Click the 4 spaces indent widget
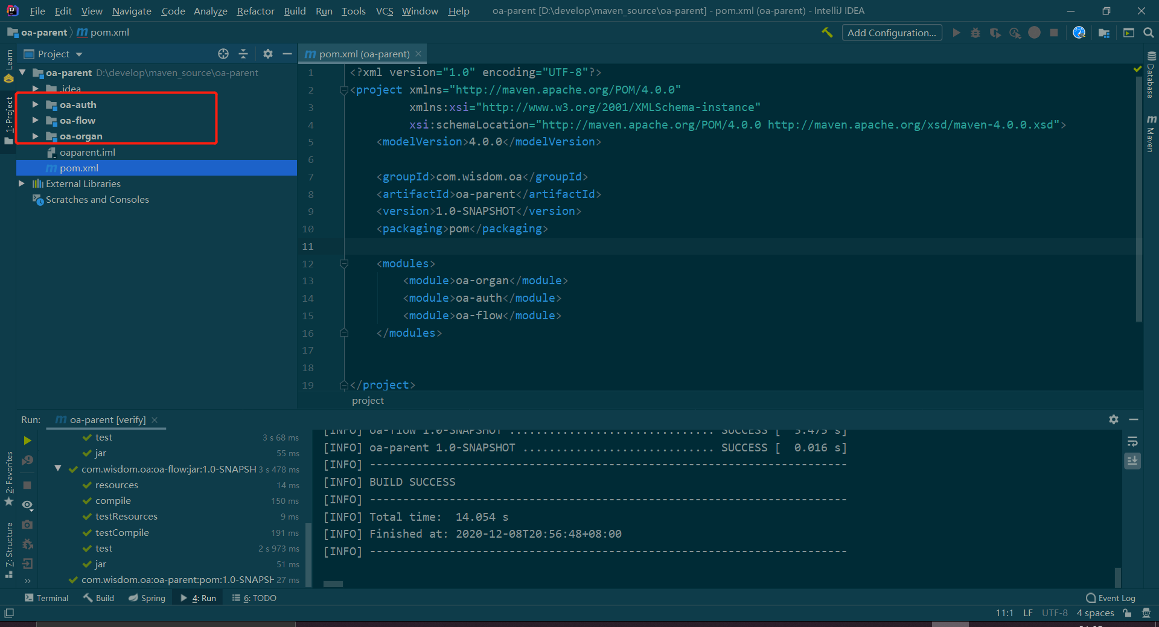 coord(1095,613)
